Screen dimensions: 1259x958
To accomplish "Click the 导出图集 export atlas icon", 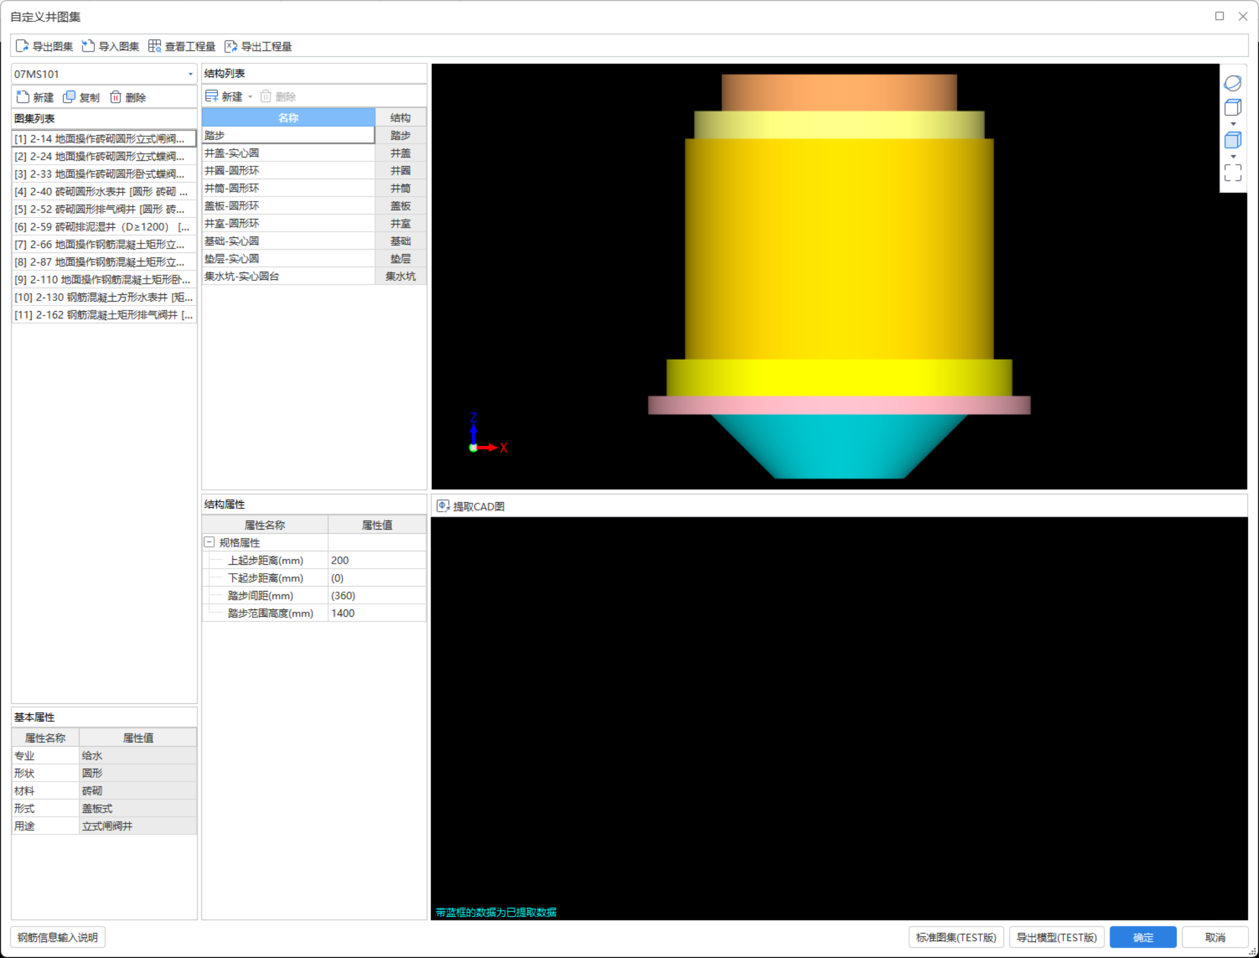I will pyautogui.click(x=22, y=46).
